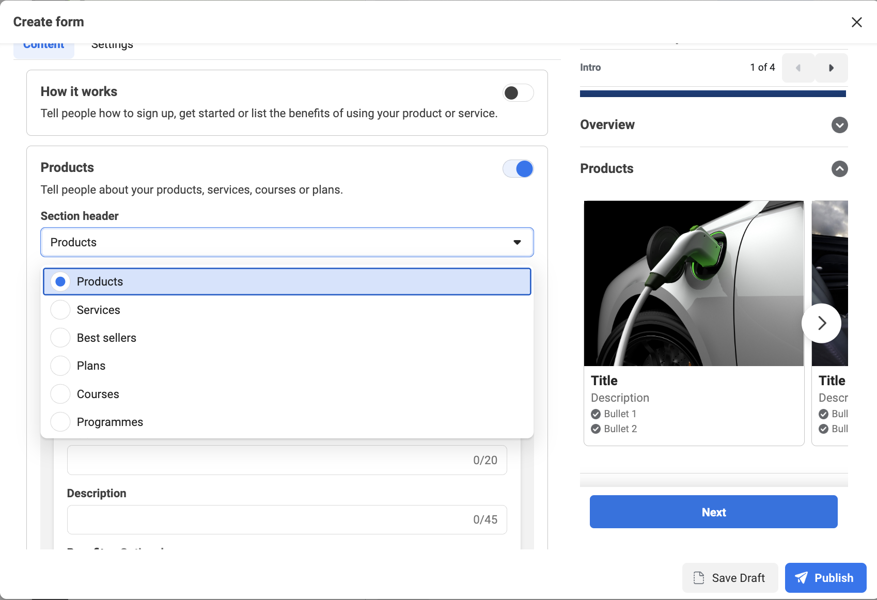Click the Bullet 1 checkmark icon
Screen dimensions: 877x600
pos(596,414)
